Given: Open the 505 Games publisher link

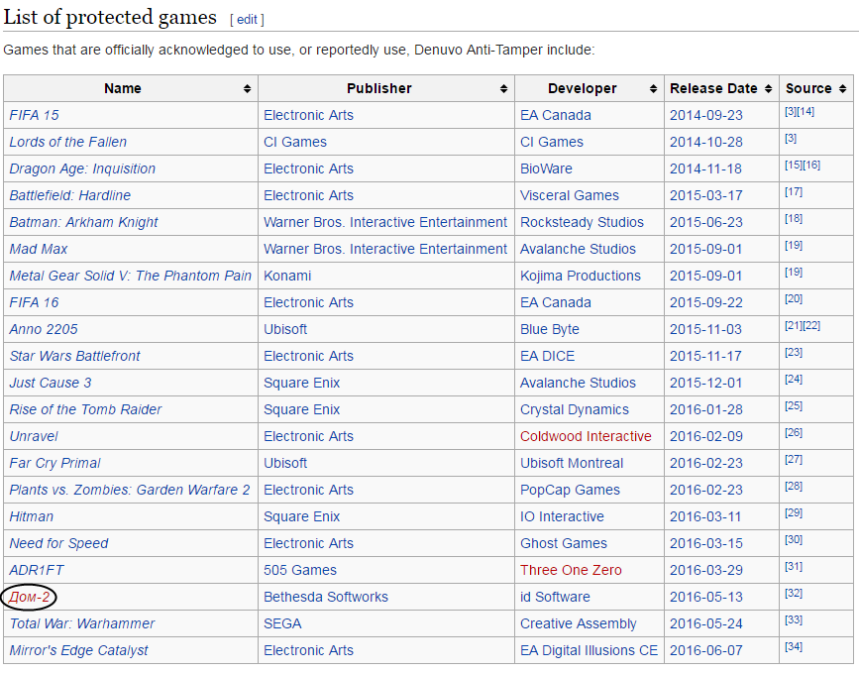Looking at the screenshot, I should (299, 570).
